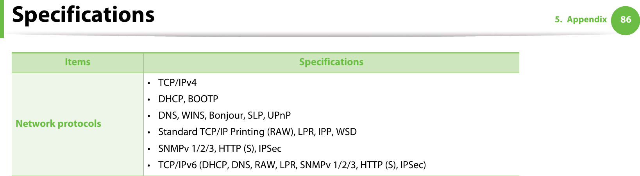This screenshot has height=176, width=640.
Task: Select the SNMPv 1/2/3, HTTP (S) line
Action: (220, 149)
